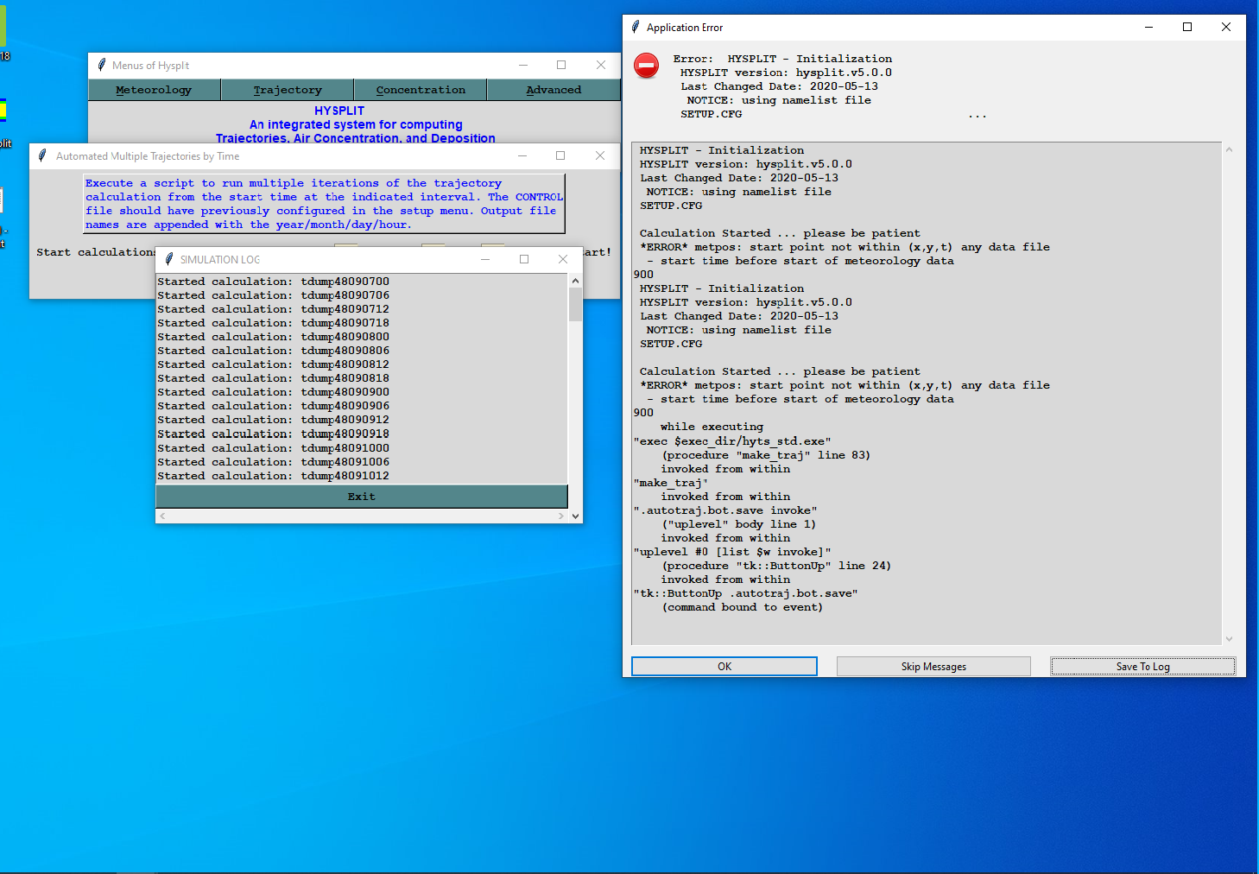This screenshot has height=874, width=1259.
Task: Select log line tdump48090918
Action: coord(274,434)
